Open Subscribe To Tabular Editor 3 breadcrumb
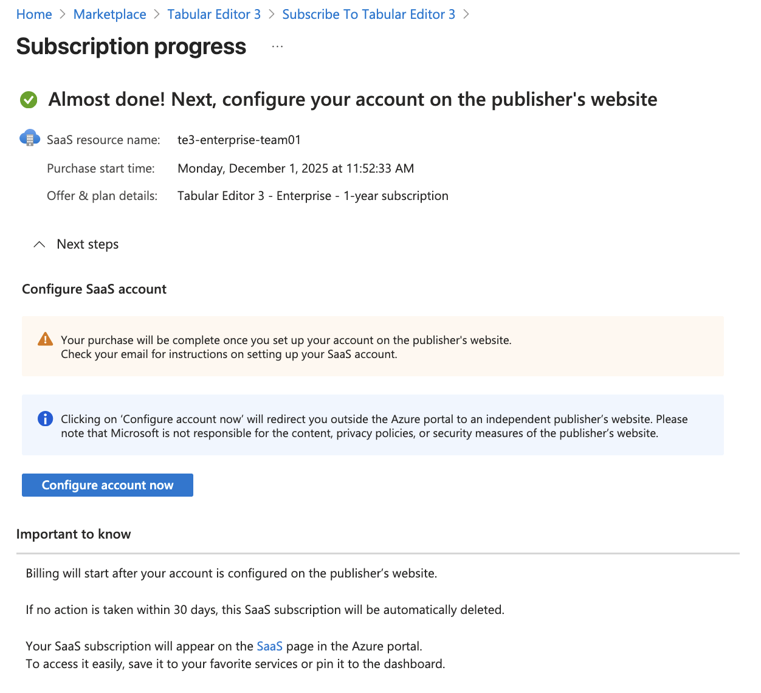 (368, 13)
